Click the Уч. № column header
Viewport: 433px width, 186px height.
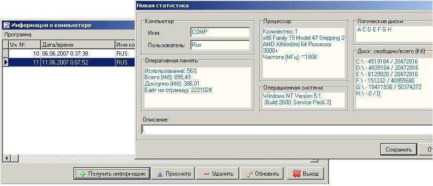coord(25,45)
